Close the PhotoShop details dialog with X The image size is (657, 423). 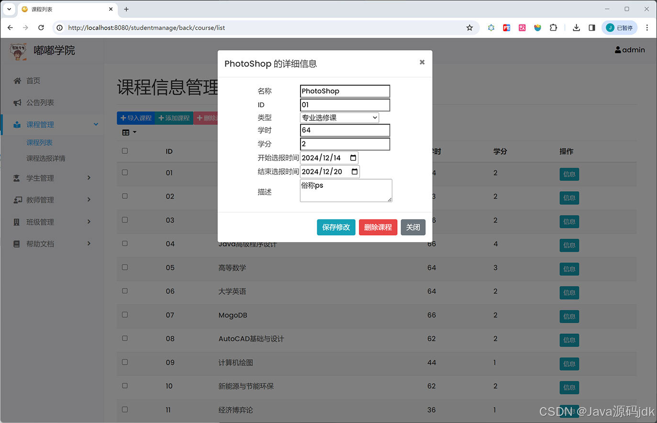422,62
